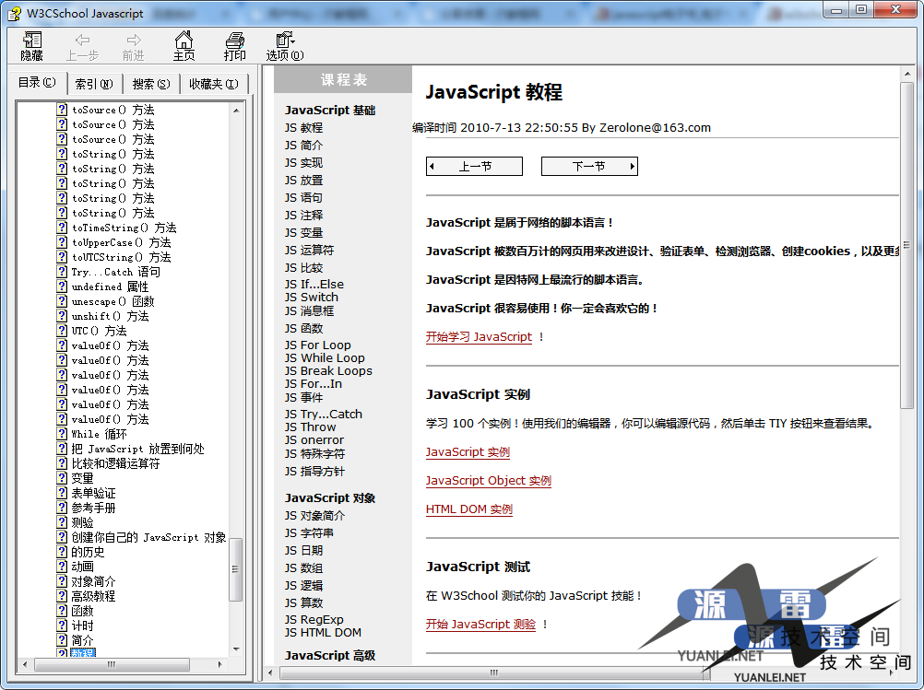Select the 把 JavaScript 放置到何处 tree item
The height and width of the screenshot is (690, 924).
pyautogui.click(x=138, y=449)
